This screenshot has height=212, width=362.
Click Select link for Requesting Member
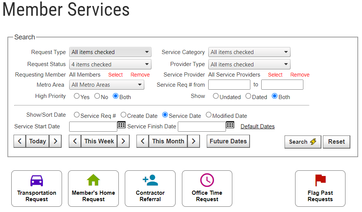click(115, 75)
